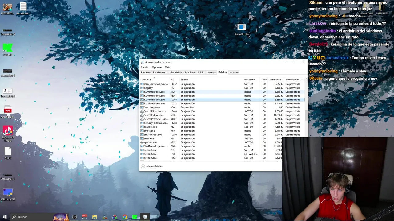Click the NETWORK... user name cell
The height and width of the screenshot is (221, 394).
[x=251, y=154]
